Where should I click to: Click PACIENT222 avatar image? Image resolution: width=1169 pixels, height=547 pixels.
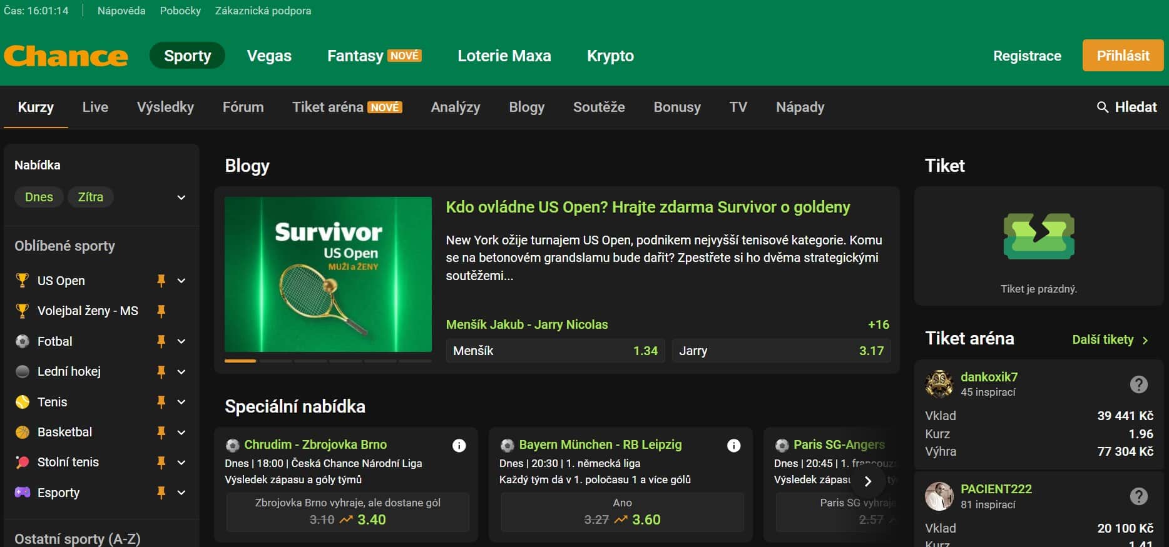[x=939, y=496]
